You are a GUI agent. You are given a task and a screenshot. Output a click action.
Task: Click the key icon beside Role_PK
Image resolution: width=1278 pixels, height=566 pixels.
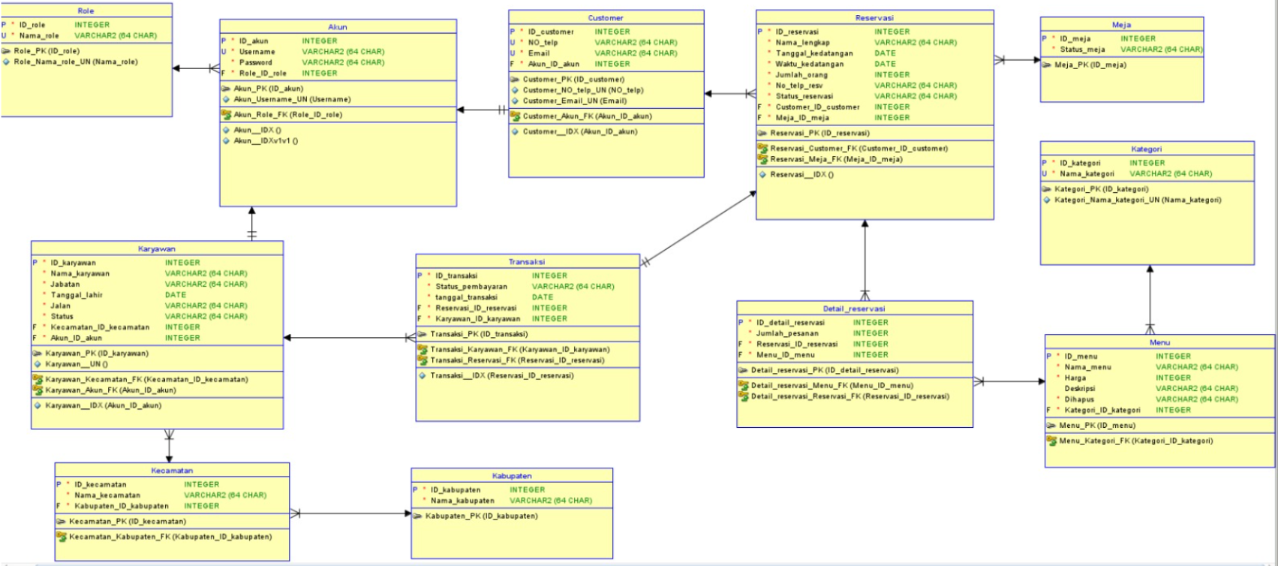(x=6, y=51)
